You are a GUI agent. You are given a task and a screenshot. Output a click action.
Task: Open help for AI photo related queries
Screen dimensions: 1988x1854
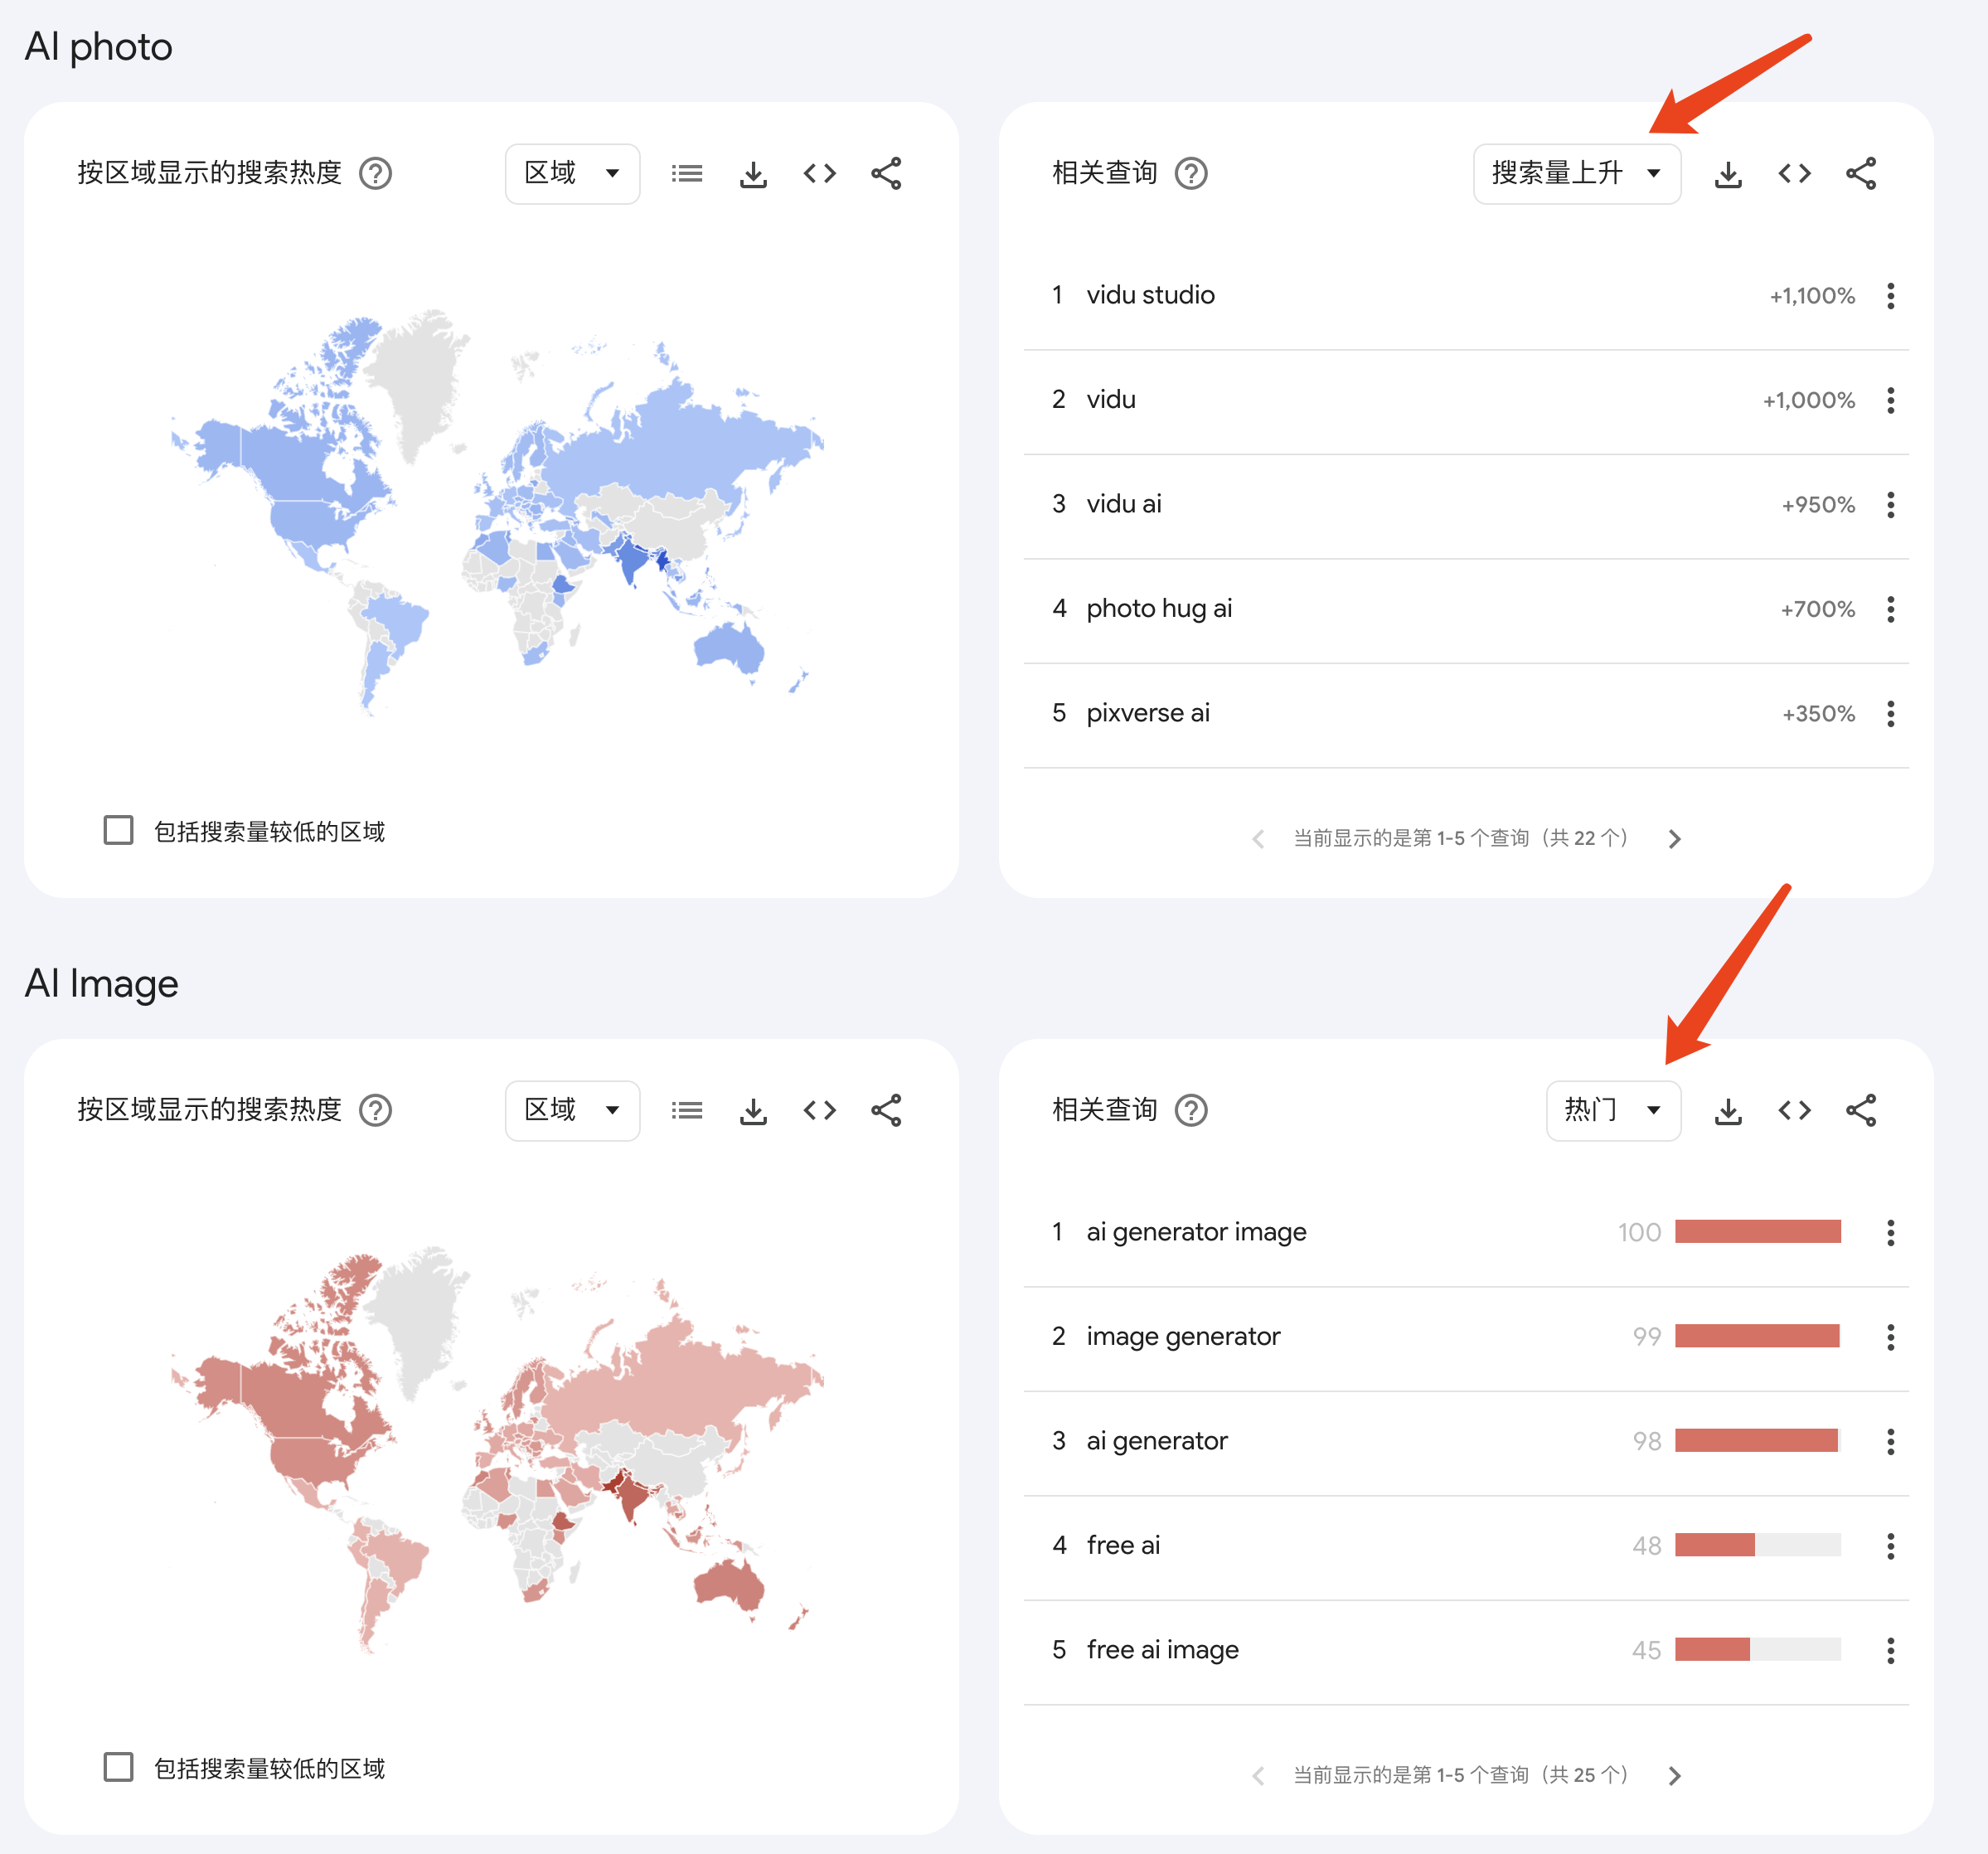1191,174
